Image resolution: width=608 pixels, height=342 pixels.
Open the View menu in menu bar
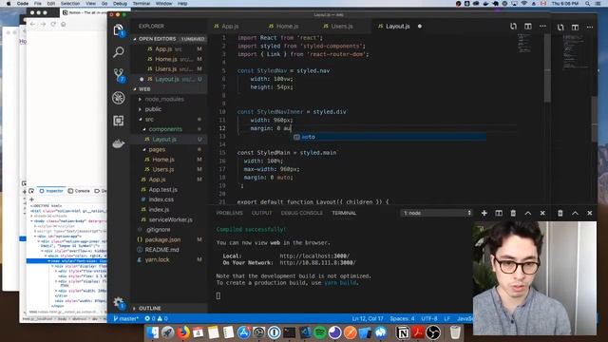tap(91, 4)
